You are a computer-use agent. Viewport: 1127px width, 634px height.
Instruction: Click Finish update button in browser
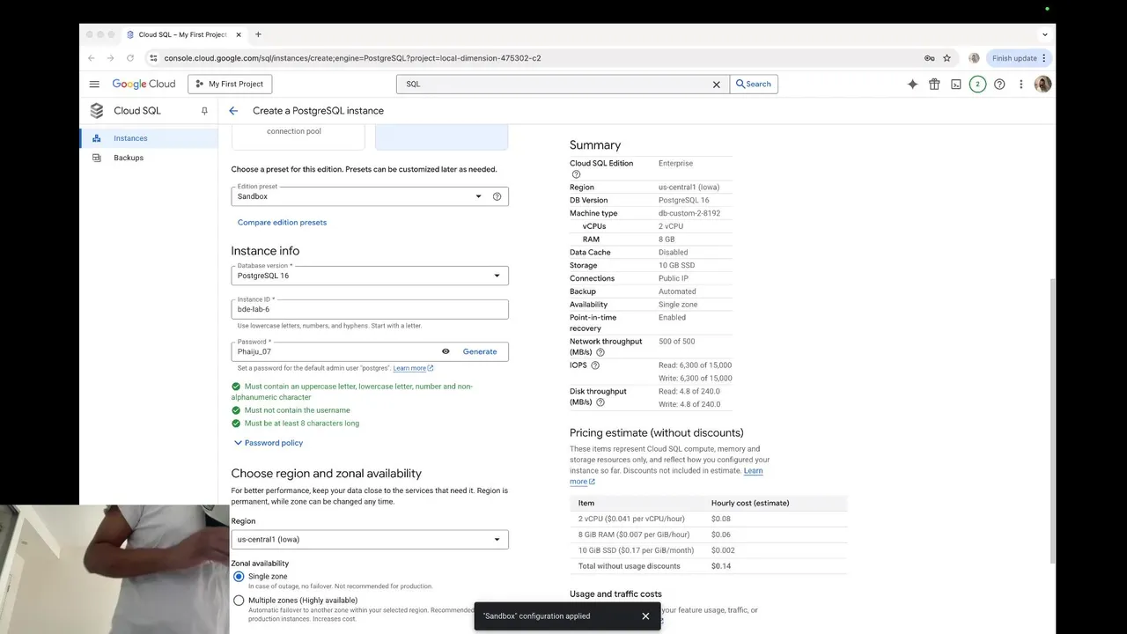(x=1019, y=58)
